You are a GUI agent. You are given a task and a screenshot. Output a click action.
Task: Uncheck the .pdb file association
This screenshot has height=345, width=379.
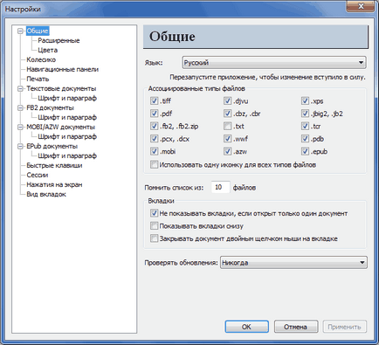click(x=305, y=139)
